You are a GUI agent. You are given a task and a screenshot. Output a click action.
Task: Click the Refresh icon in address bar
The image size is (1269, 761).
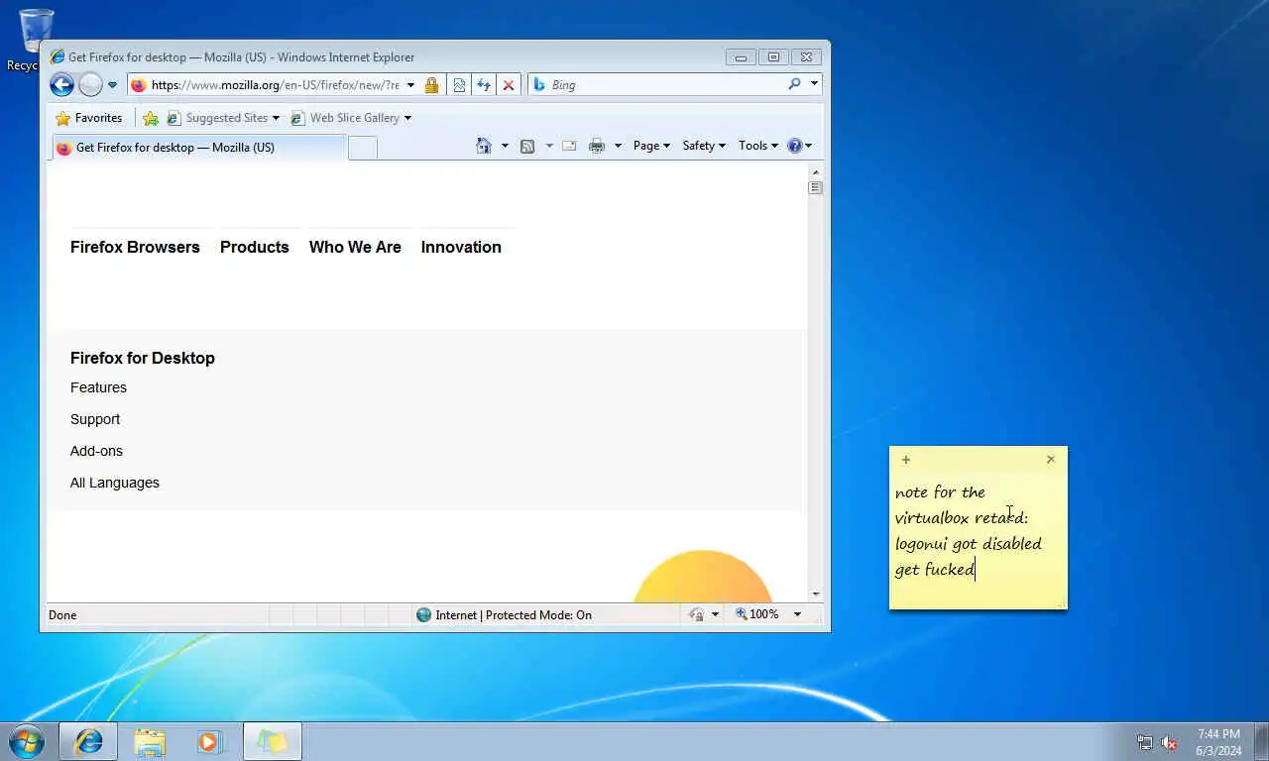[484, 85]
